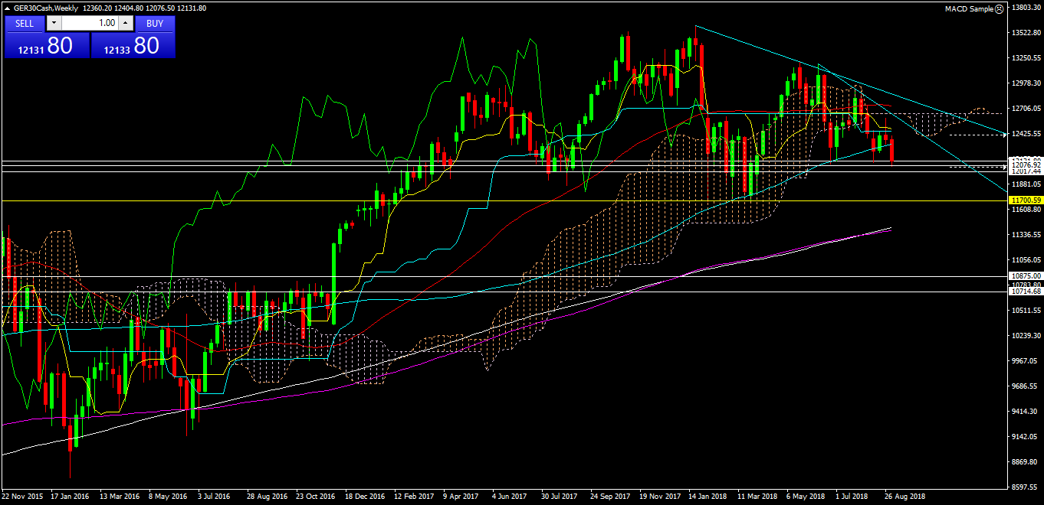The width and height of the screenshot is (1044, 505).
Task: Click the lower dashed arrow marker near 12076.92
Action: 1004,167
